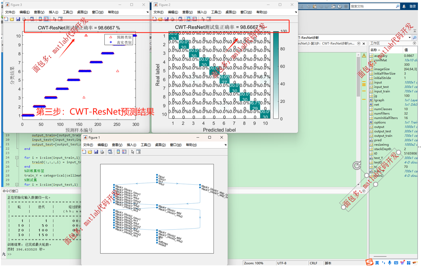Open the 工具(T) menu in Figure 1
Screen dimensions: 421x266
(146, 145)
